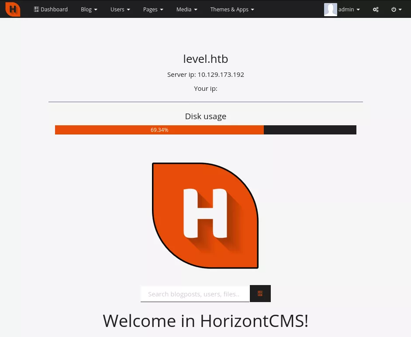
Task: Select the level.htb domain heading
Action: click(x=205, y=59)
